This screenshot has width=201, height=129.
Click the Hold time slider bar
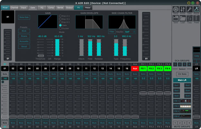coord(90,47)
